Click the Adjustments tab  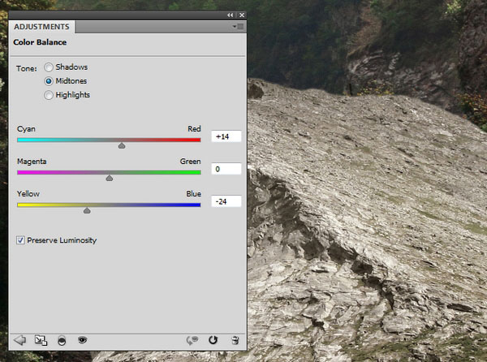point(41,27)
